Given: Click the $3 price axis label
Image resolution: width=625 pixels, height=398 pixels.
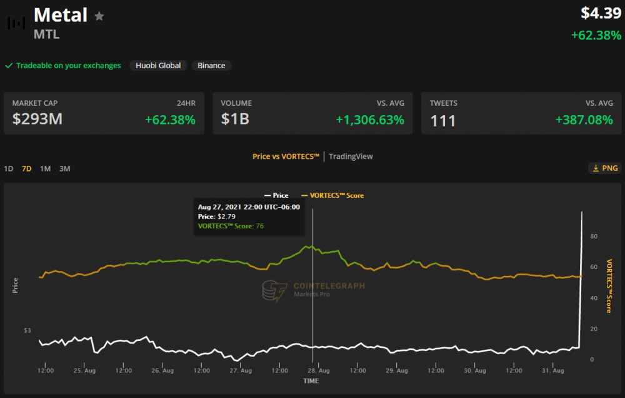Looking at the screenshot, I should 27,330.
